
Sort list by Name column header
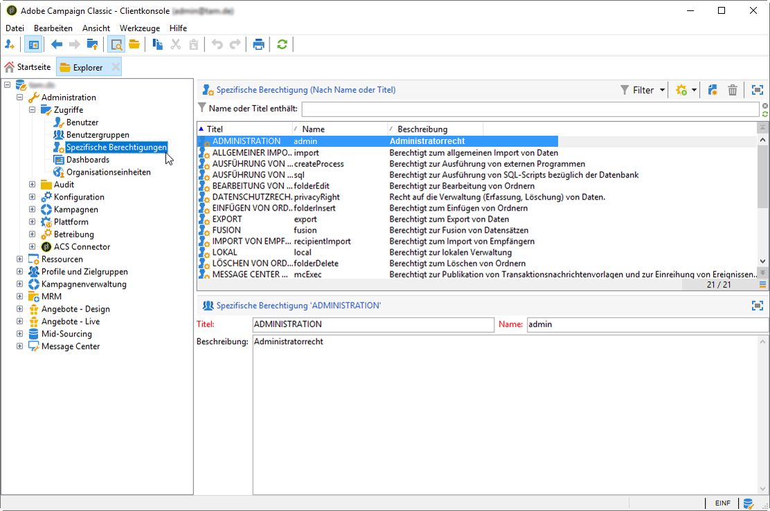tap(340, 129)
